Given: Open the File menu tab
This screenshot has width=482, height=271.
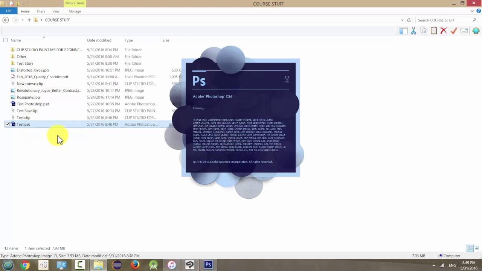Looking at the screenshot, I should [8, 11].
